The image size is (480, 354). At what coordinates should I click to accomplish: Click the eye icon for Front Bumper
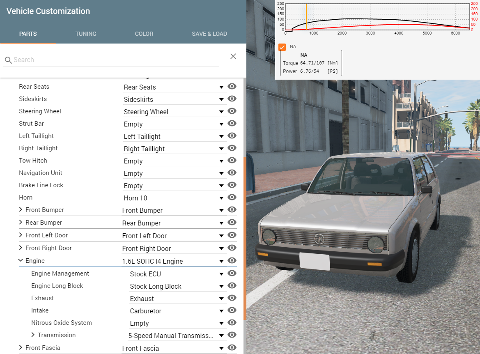(x=232, y=209)
